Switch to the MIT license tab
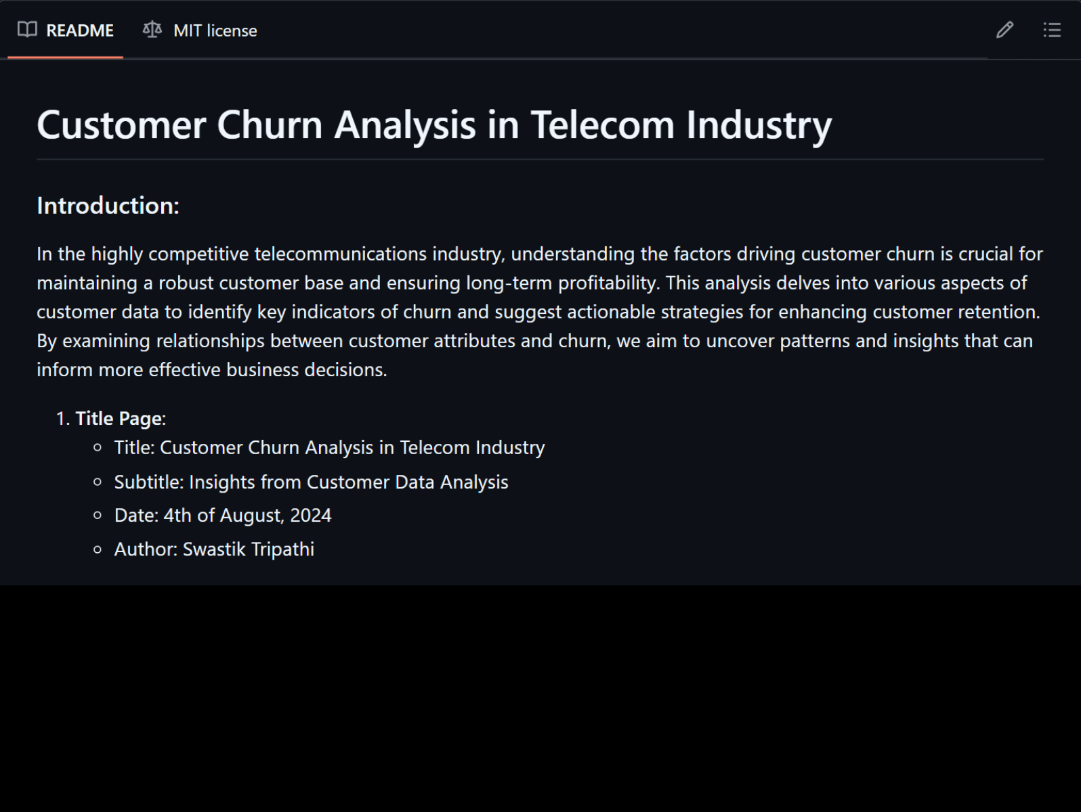 pos(215,30)
